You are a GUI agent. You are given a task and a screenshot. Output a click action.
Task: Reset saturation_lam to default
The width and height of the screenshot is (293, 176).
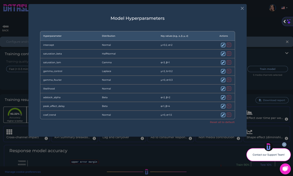coord(229,62)
